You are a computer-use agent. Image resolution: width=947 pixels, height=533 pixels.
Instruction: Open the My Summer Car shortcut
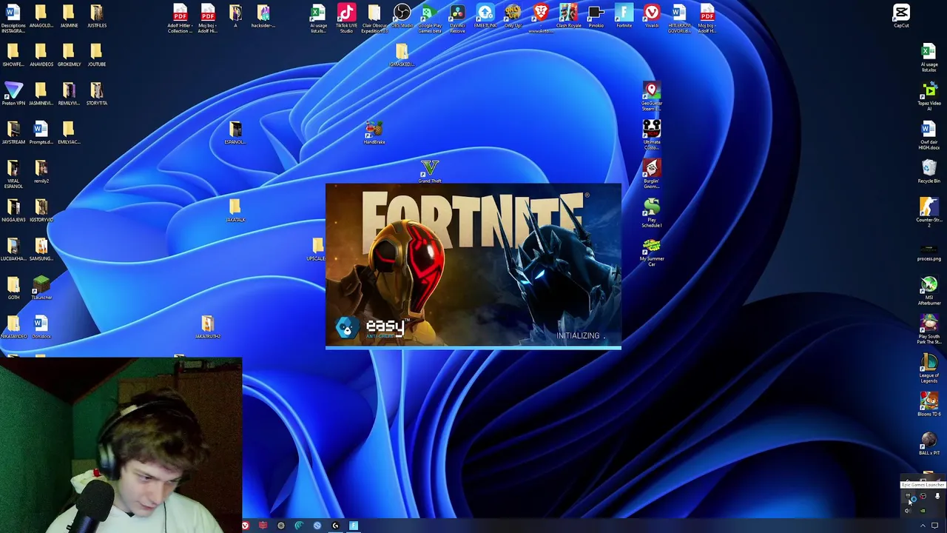[x=652, y=252]
